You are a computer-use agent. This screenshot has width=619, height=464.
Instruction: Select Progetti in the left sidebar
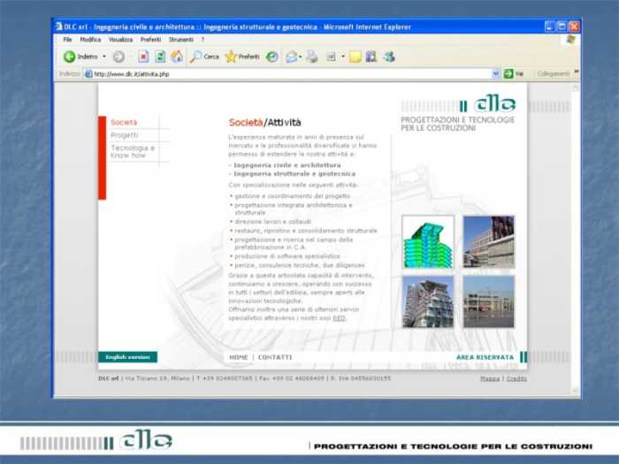125,135
